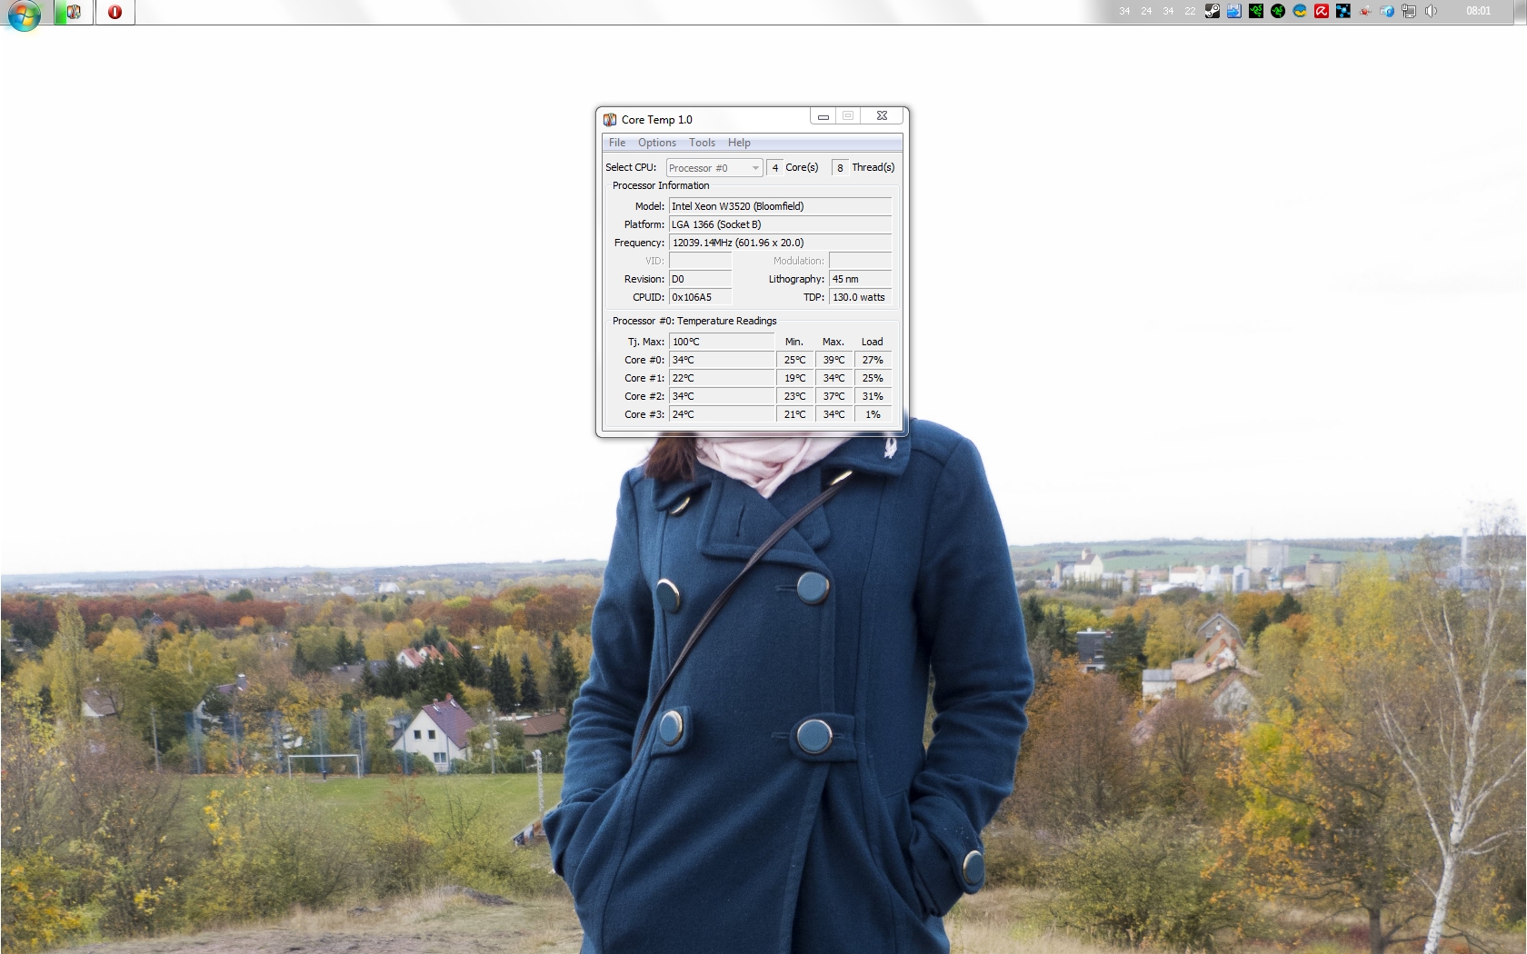1527x954 pixels.
Task: Click the Steam tray icon
Action: click(1213, 11)
